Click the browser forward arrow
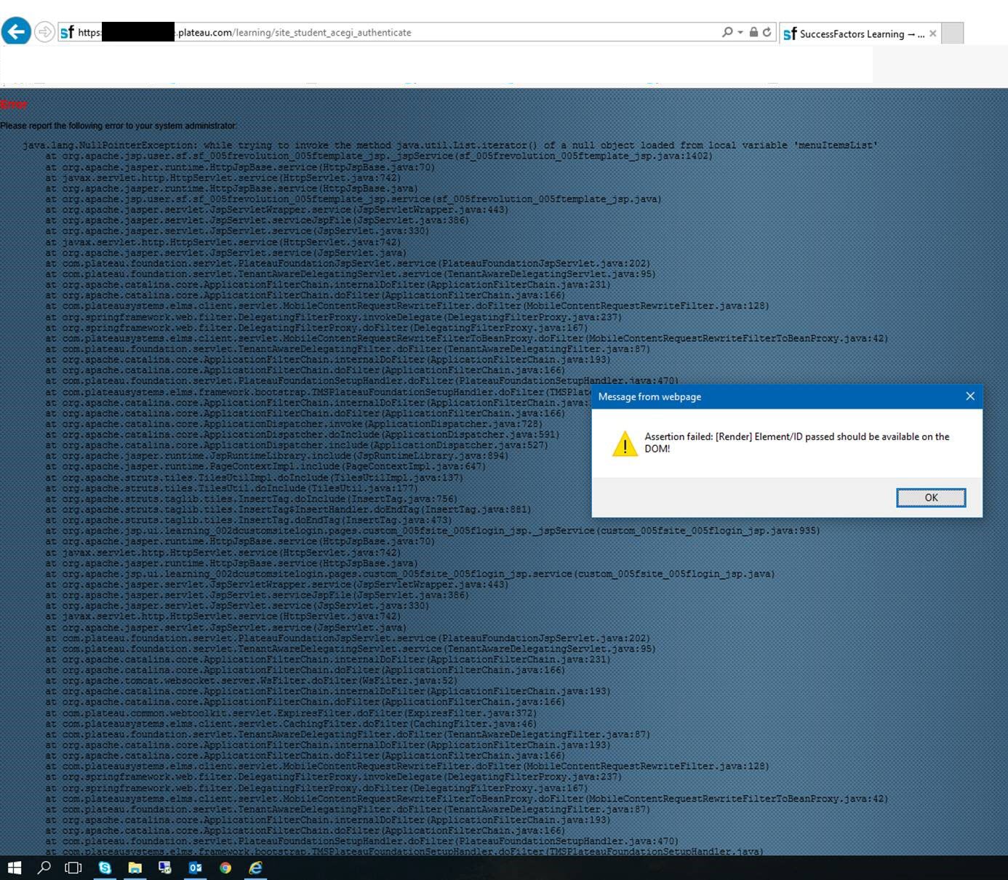This screenshot has height=880, width=1008. point(44,32)
